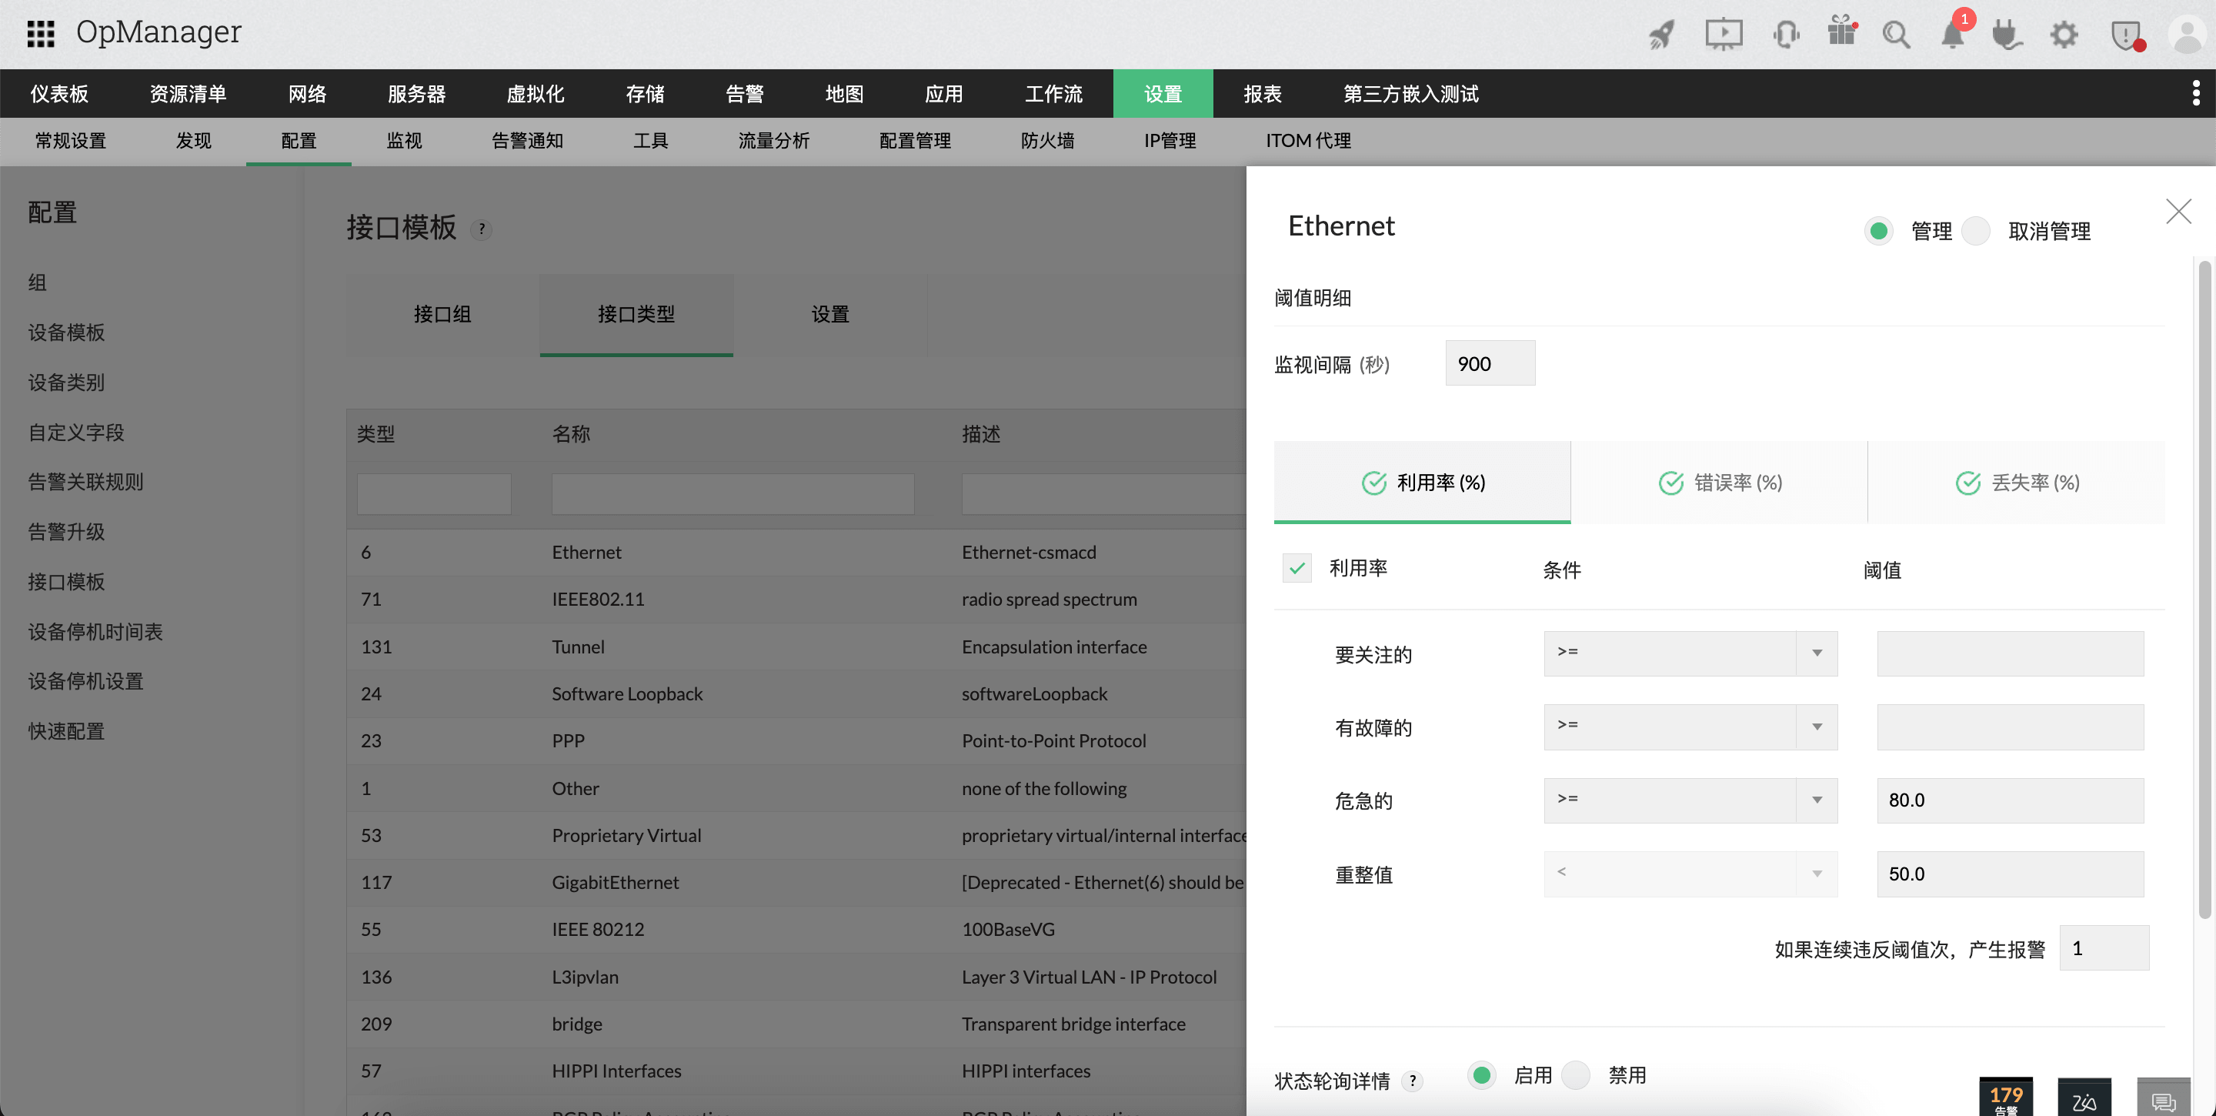Switch to the 接口组 tab
The height and width of the screenshot is (1116, 2216).
click(442, 314)
